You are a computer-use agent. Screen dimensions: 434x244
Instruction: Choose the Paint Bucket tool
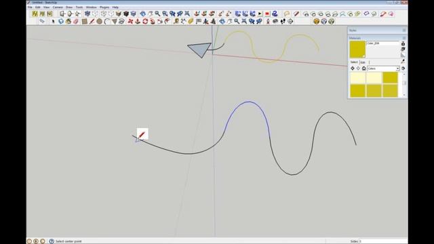68,21
